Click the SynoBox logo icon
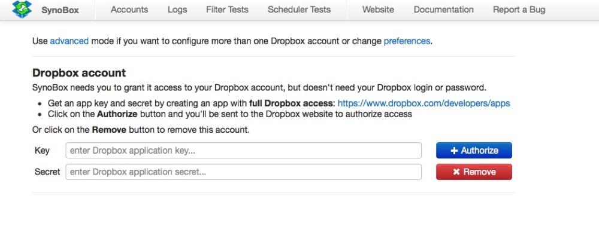 (x=22, y=9)
